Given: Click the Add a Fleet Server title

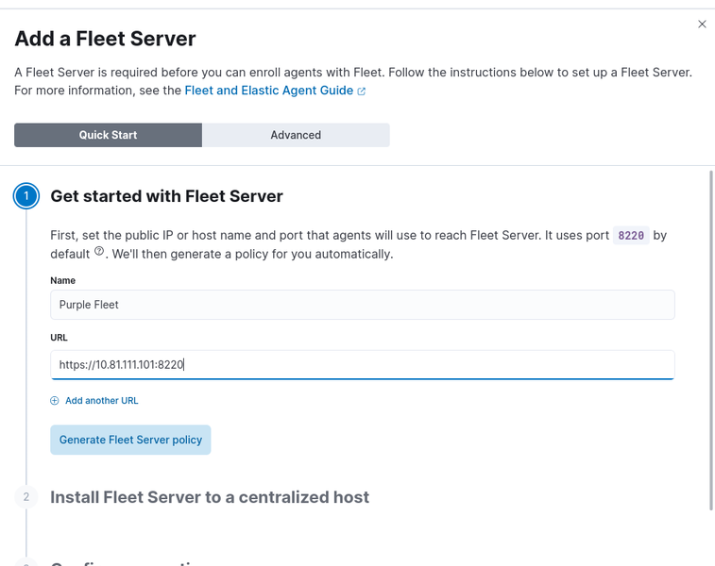Looking at the screenshot, I should 105,39.
